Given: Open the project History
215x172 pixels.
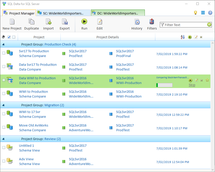Looking at the screenshot, I should click(137, 24).
